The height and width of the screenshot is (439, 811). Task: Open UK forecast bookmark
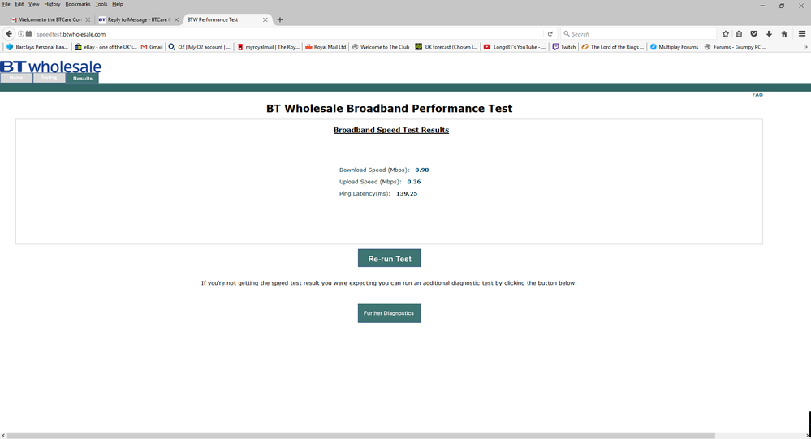[446, 47]
